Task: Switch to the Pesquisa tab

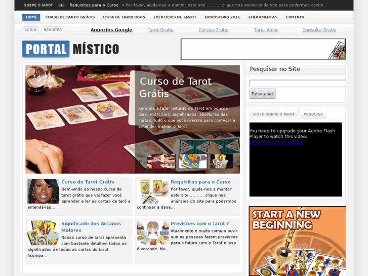Action: coord(313,114)
